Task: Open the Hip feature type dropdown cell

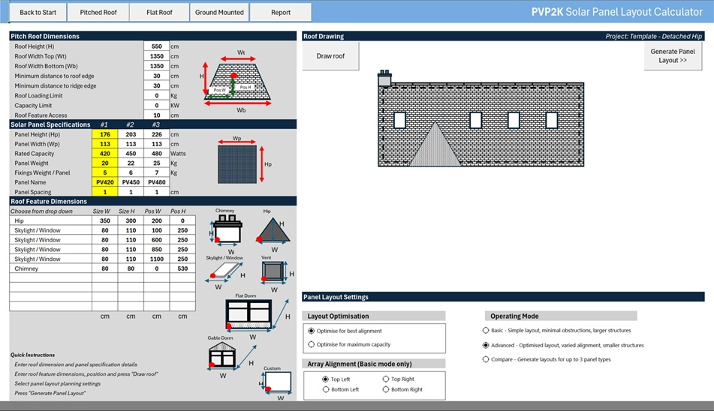Action: click(x=50, y=220)
